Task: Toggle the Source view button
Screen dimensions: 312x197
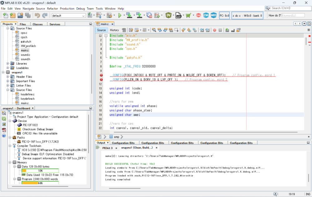Action: pyautogui.click(x=102, y=30)
